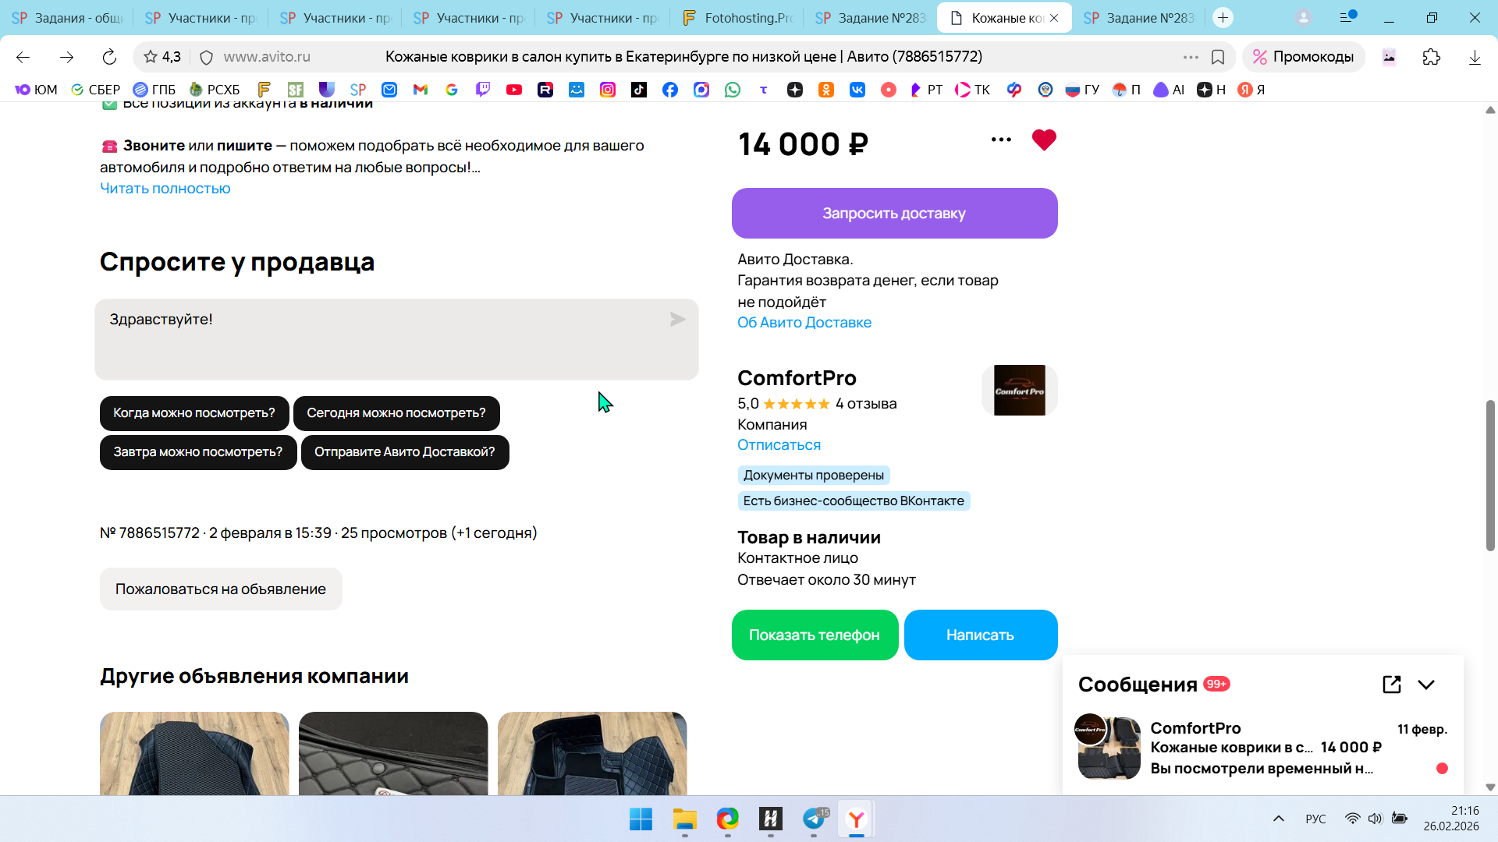Open messages in a separate window
The image size is (1498, 842).
[1391, 685]
